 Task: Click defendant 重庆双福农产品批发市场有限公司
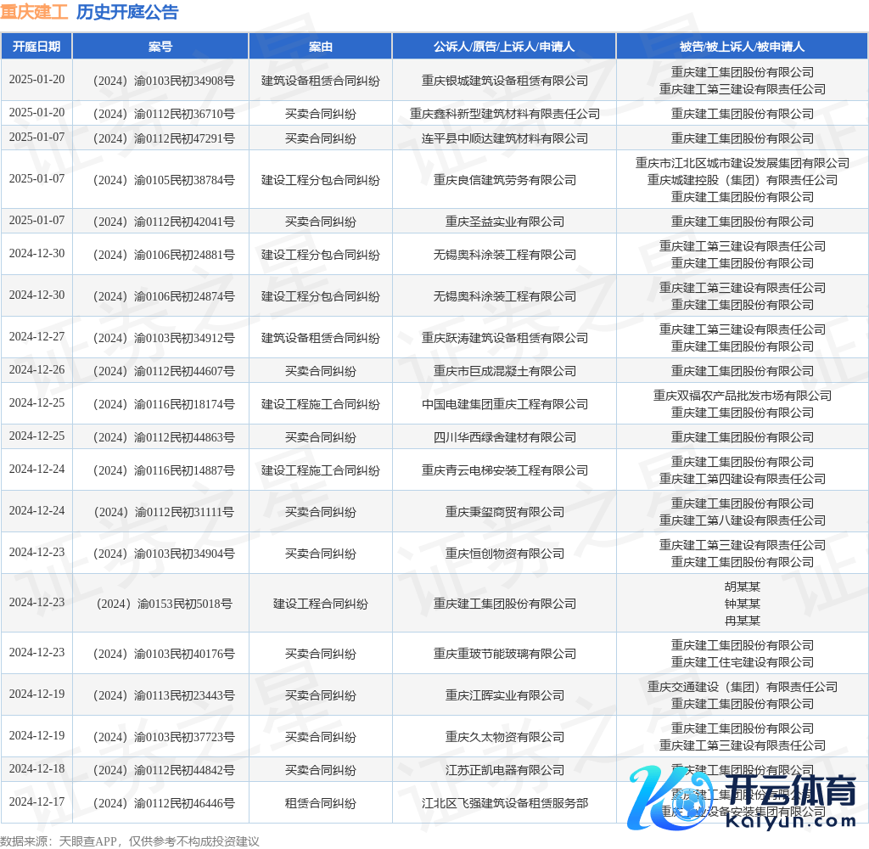pos(742,396)
